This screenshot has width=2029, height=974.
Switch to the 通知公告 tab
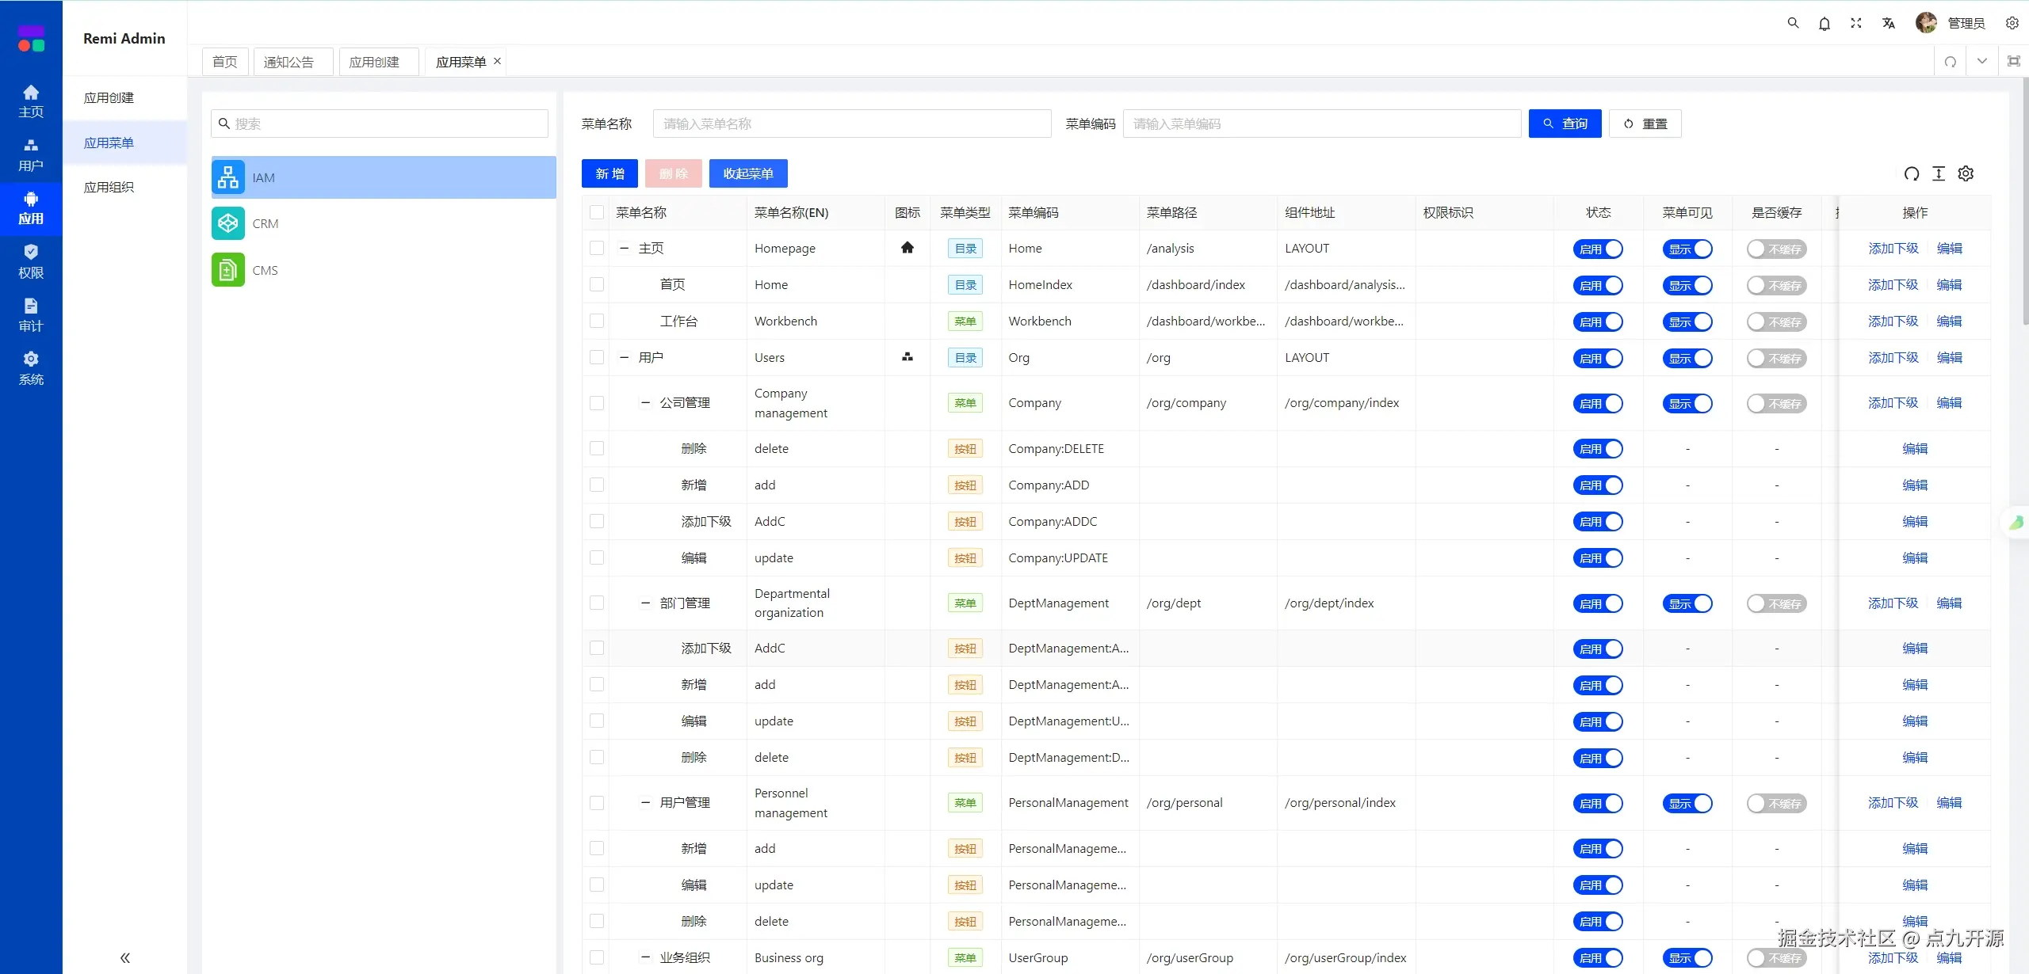coord(289,62)
